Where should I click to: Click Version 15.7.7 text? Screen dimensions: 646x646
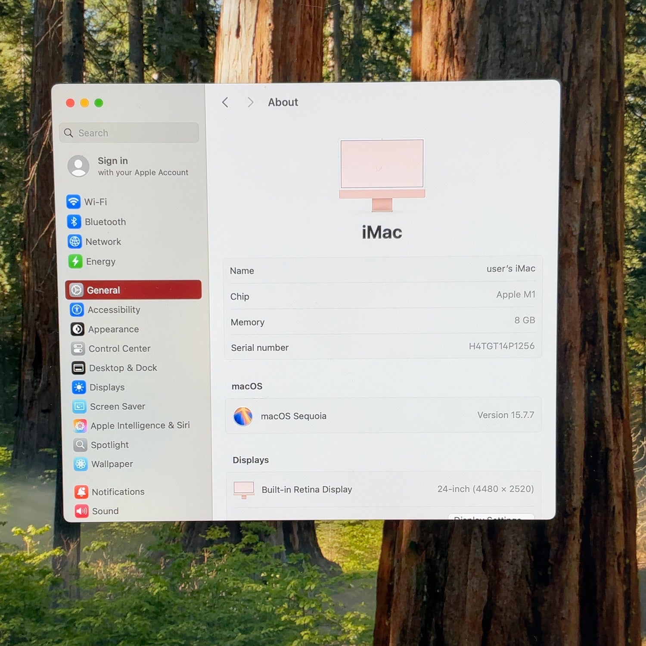506,415
